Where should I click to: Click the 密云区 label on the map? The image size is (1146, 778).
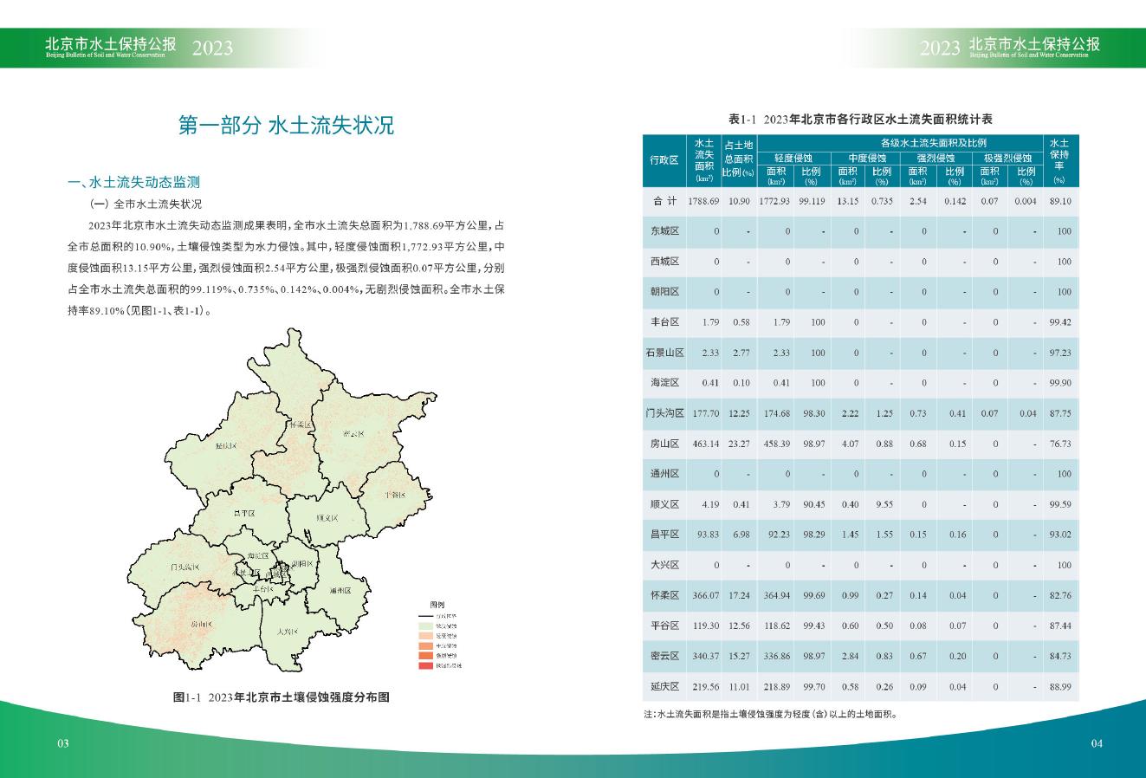[x=353, y=432]
